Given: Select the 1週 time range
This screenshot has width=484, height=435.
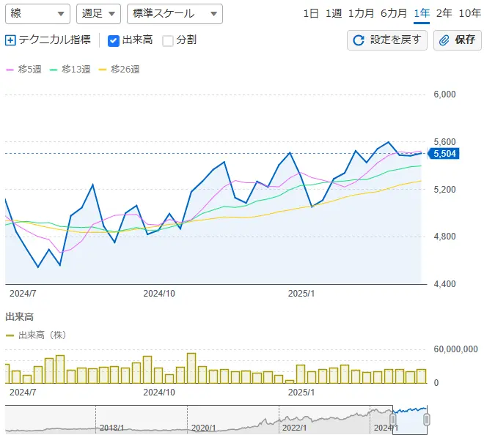Looking at the screenshot, I should pyautogui.click(x=334, y=14).
